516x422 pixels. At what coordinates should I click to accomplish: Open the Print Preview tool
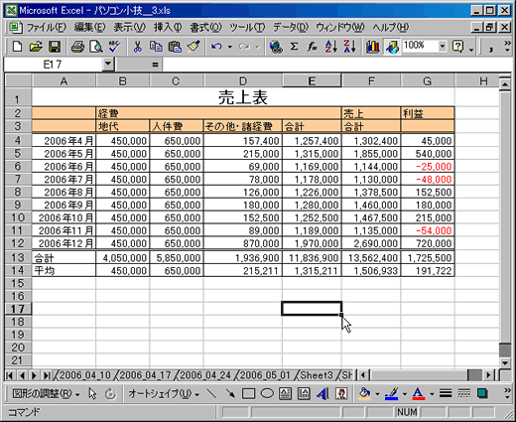[96, 47]
